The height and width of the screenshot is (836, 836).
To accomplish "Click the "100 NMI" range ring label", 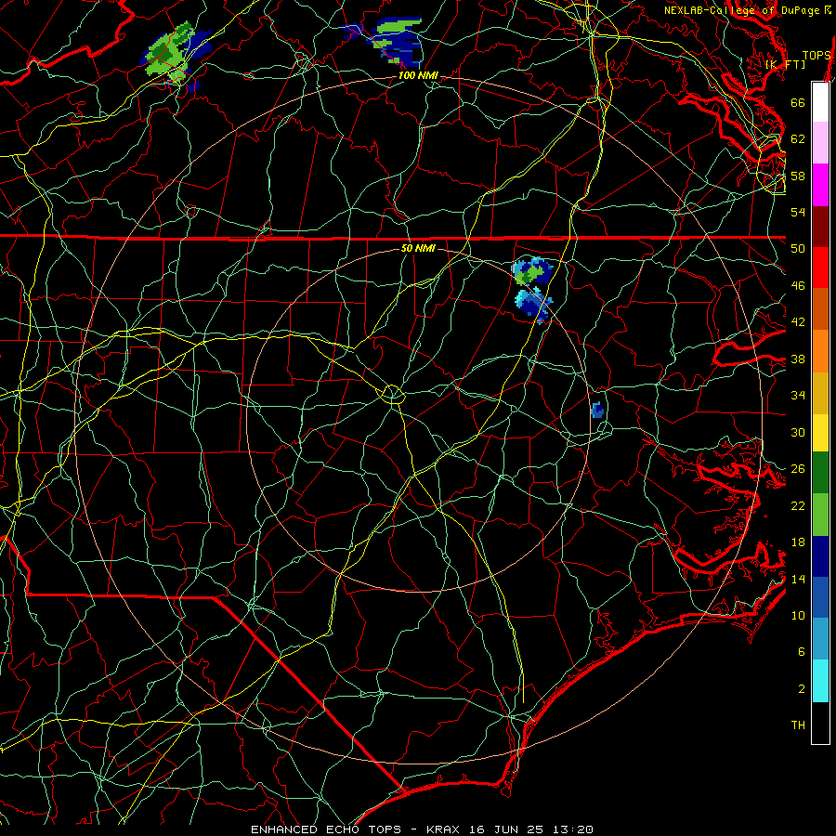I will tap(418, 76).
